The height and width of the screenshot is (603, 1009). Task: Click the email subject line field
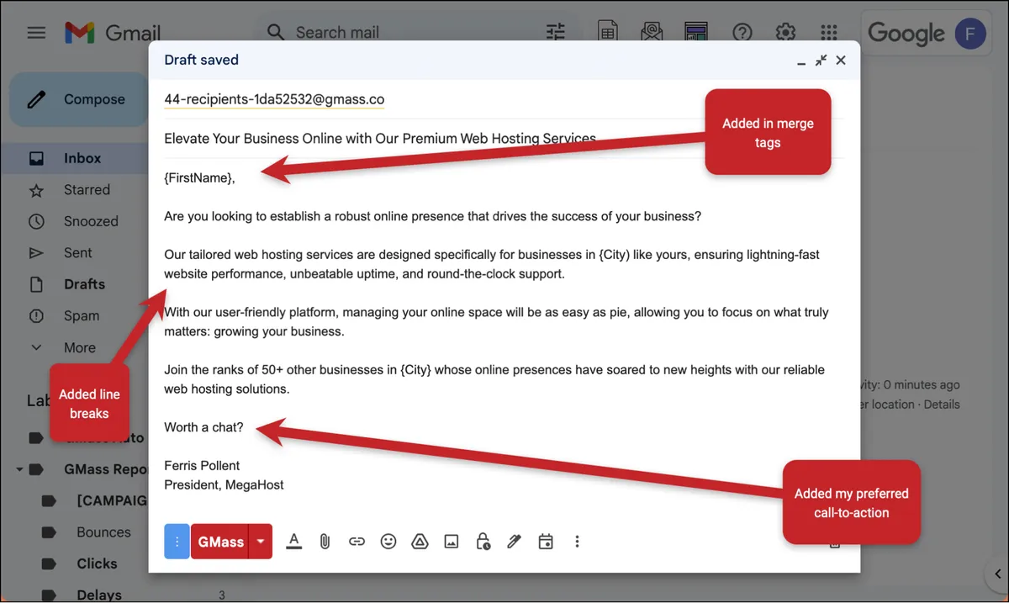click(504, 139)
